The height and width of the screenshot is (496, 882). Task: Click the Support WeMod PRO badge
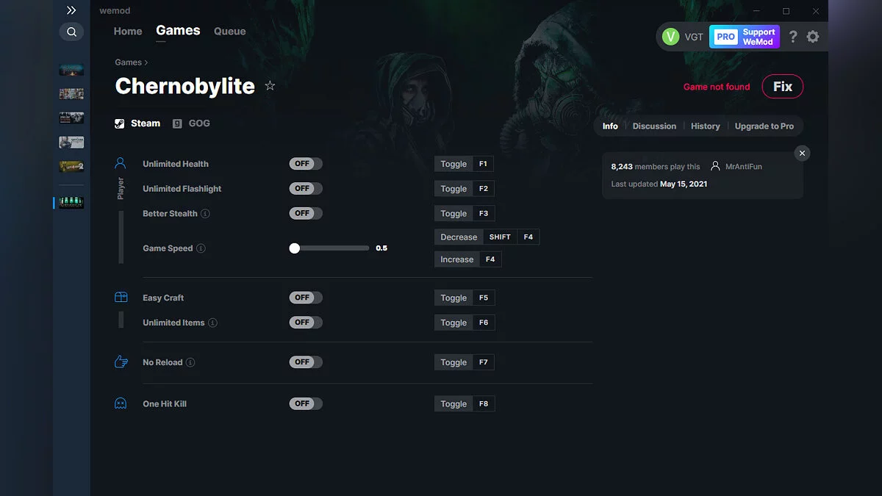[745, 36]
